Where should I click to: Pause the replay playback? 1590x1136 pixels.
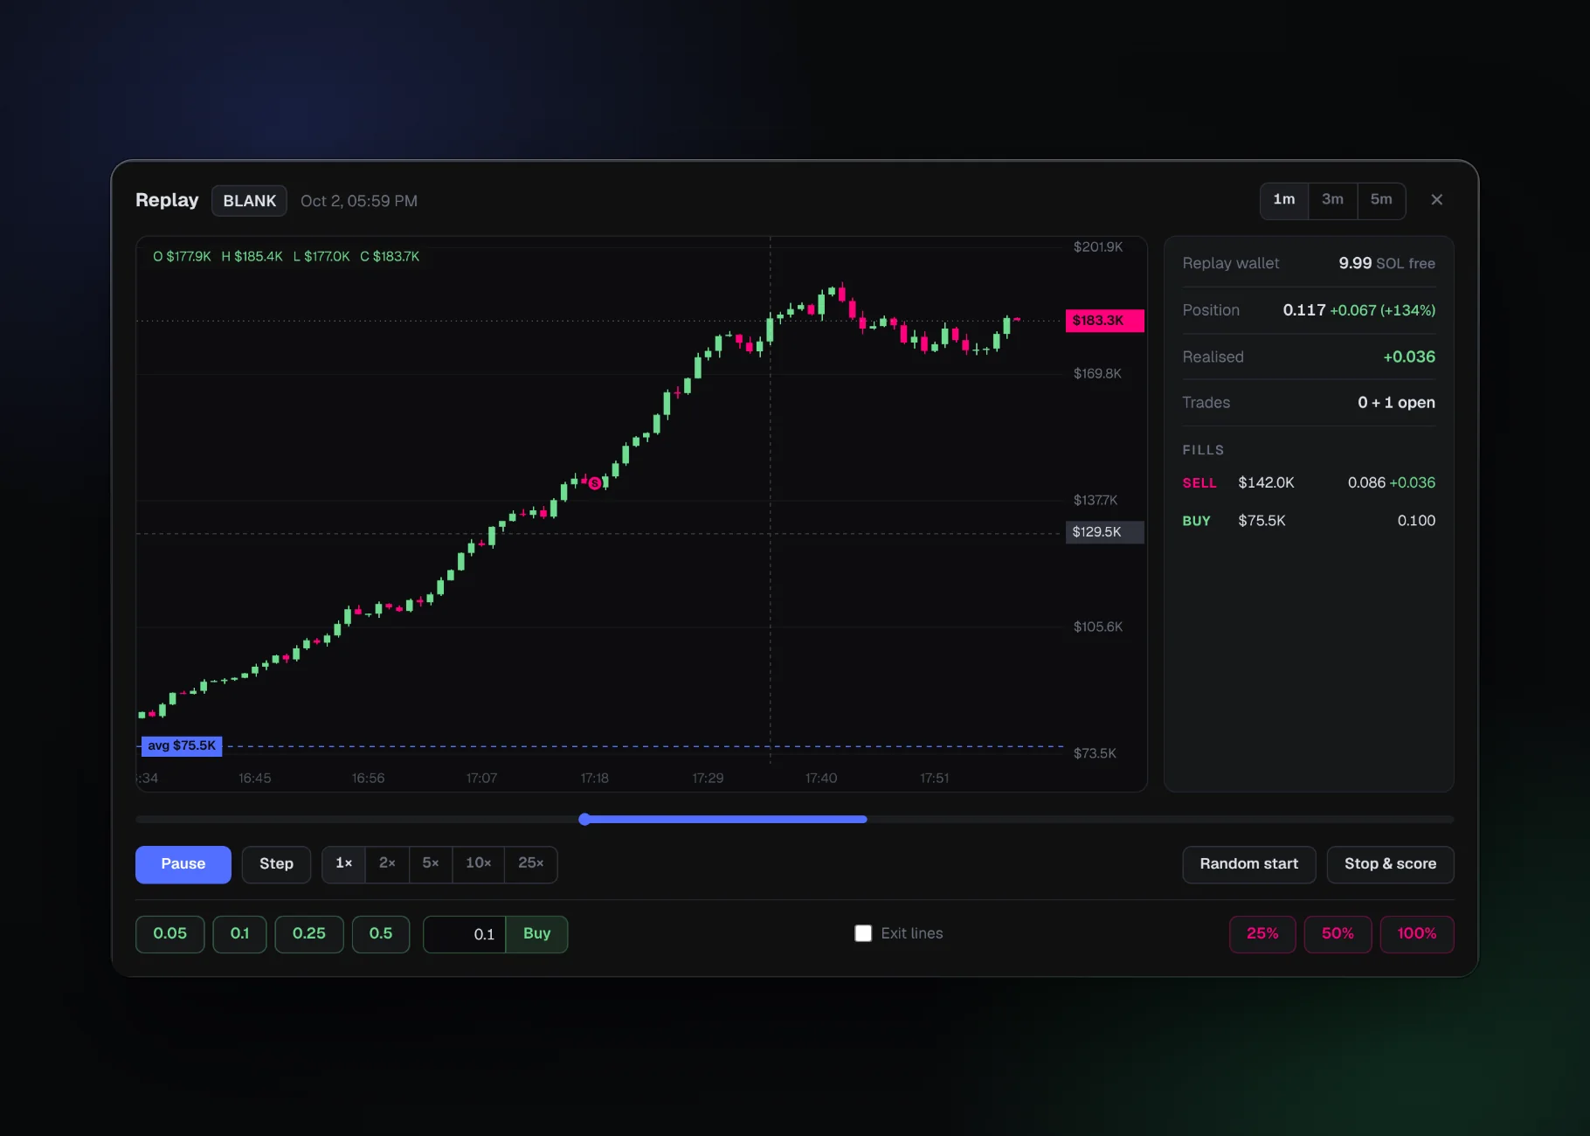183,864
